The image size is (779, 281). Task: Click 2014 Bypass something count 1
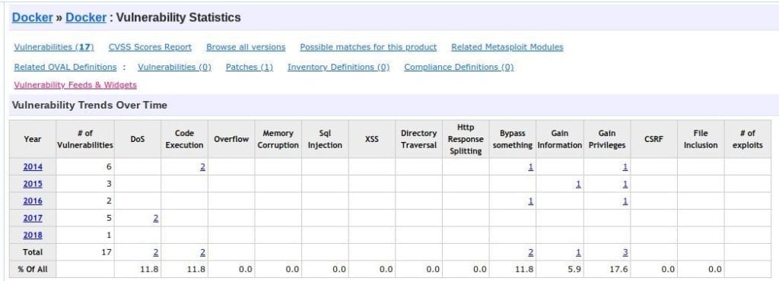530,167
